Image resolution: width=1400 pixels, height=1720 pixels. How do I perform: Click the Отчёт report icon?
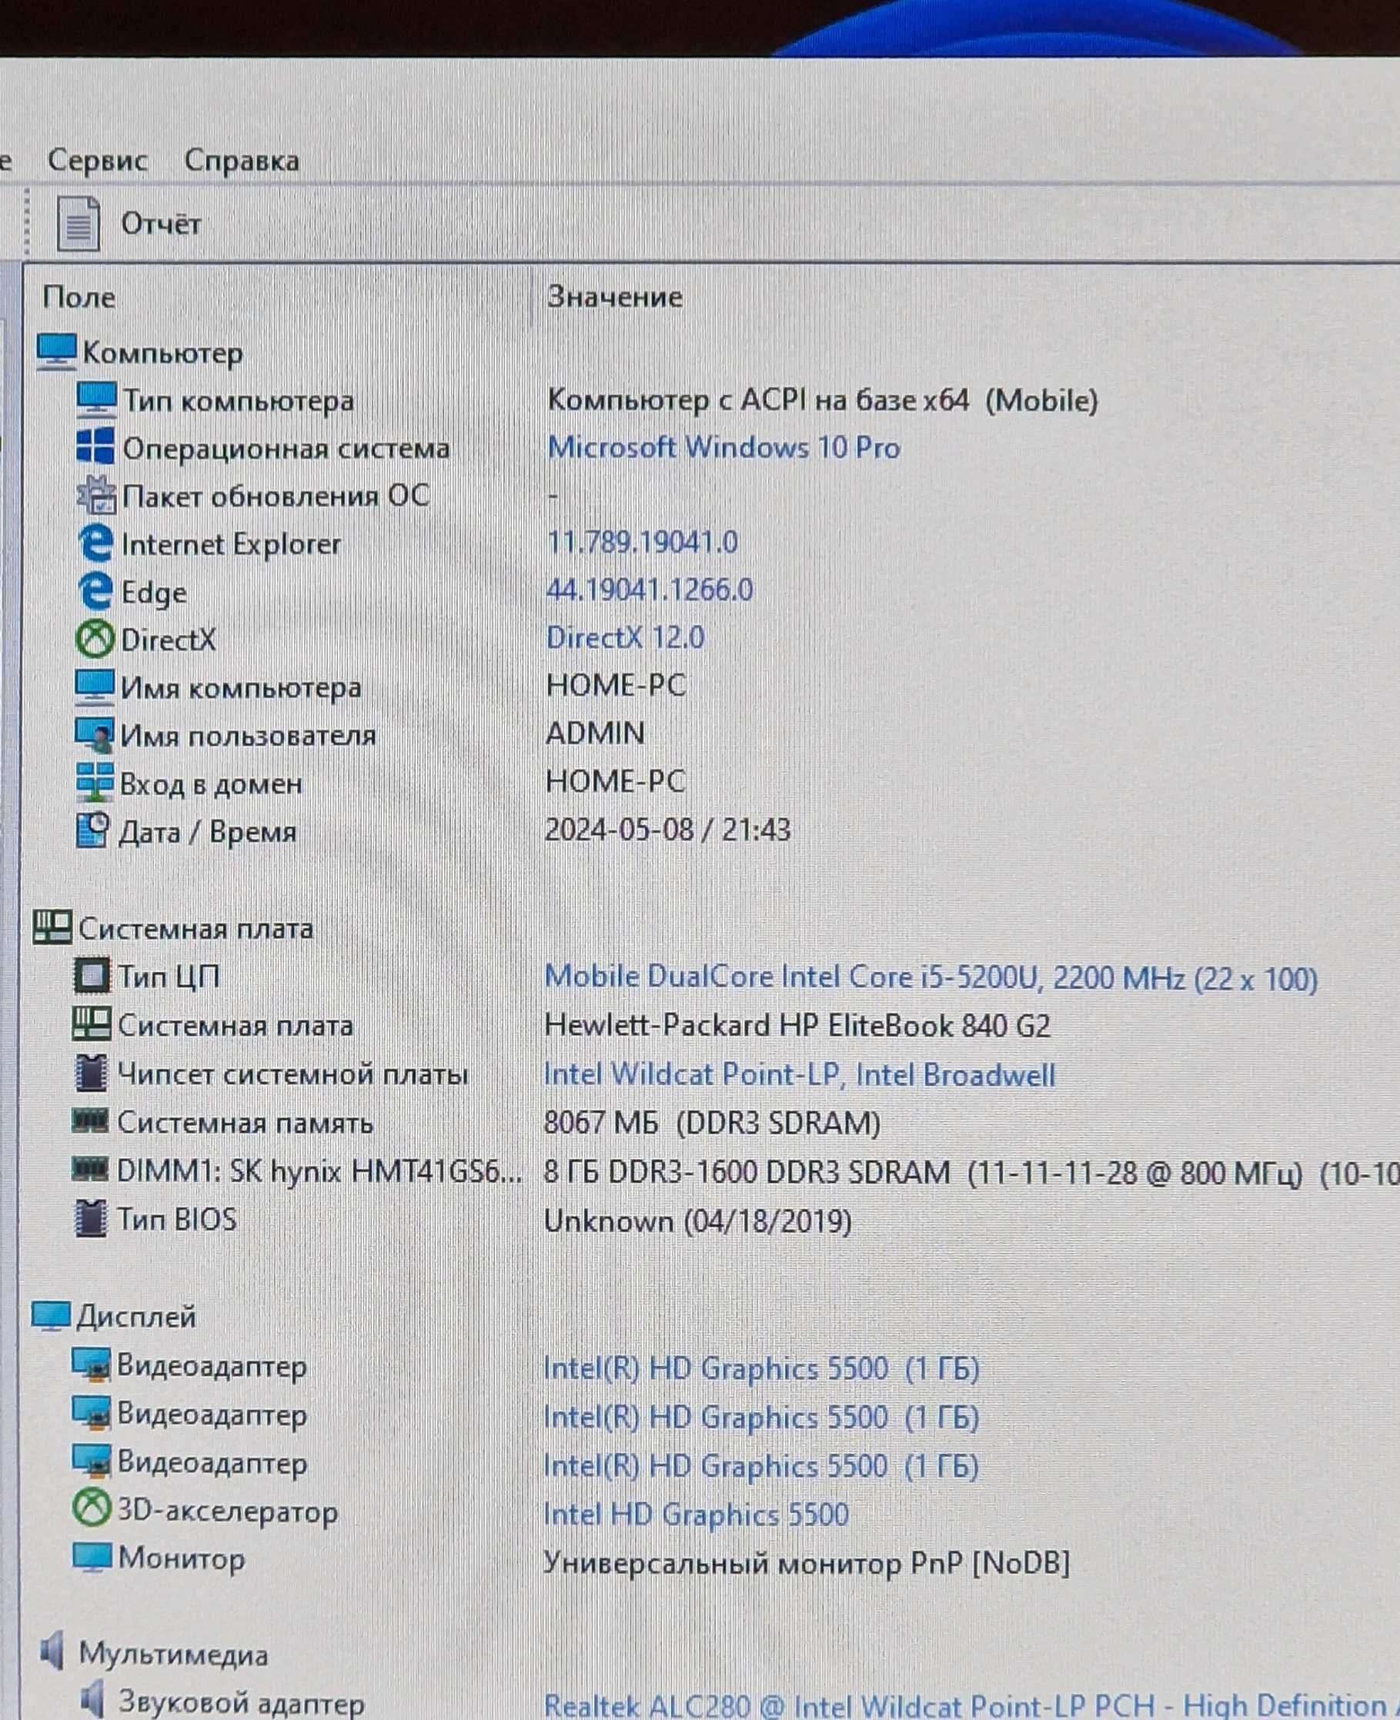click(x=79, y=223)
